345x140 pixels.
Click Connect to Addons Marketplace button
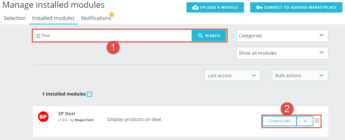pos(296,7)
